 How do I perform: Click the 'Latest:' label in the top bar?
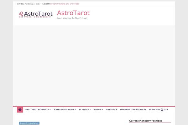[46, 4]
